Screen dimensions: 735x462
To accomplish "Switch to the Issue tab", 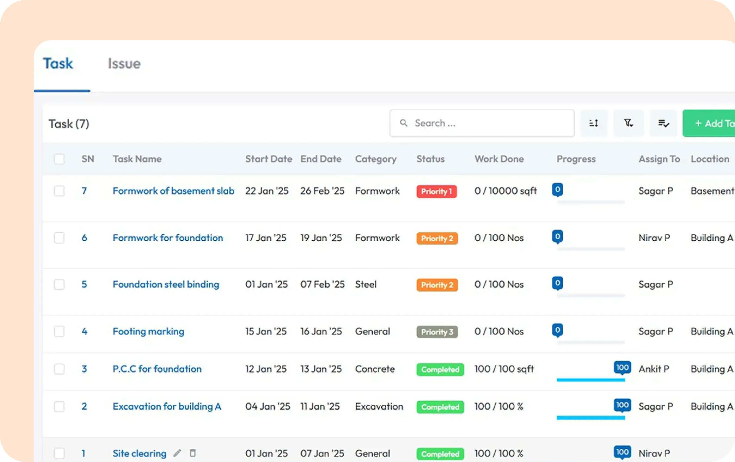I will pyautogui.click(x=124, y=64).
